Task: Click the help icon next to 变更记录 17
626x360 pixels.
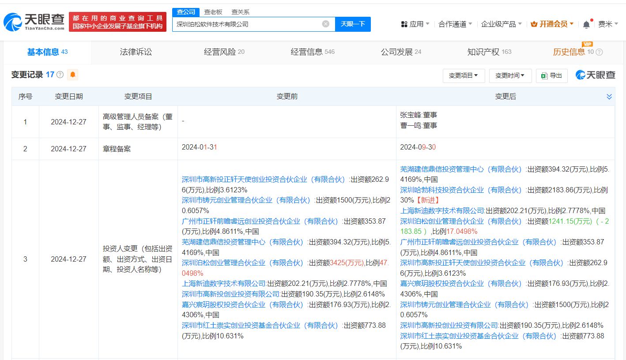Action: pyautogui.click(x=60, y=75)
